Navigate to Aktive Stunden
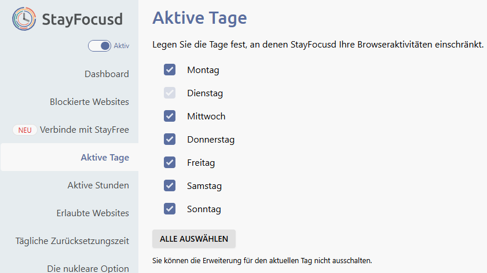Viewport: 487px width, 273px height. tap(98, 185)
